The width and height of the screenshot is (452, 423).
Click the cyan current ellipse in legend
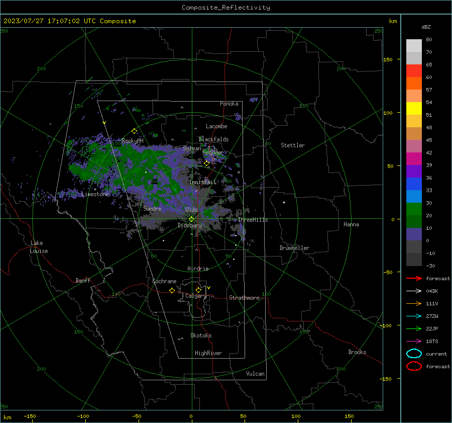414,354
